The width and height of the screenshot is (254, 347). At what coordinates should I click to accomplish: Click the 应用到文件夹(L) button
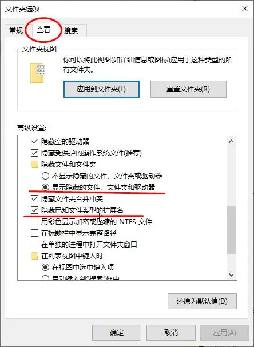point(101,89)
